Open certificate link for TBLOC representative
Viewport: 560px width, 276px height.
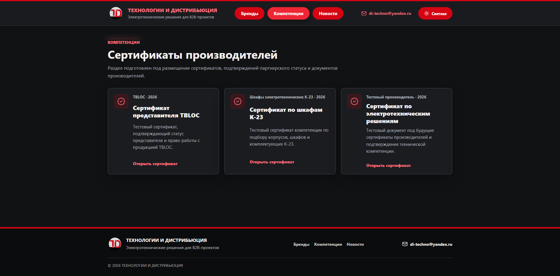click(x=155, y=164)
